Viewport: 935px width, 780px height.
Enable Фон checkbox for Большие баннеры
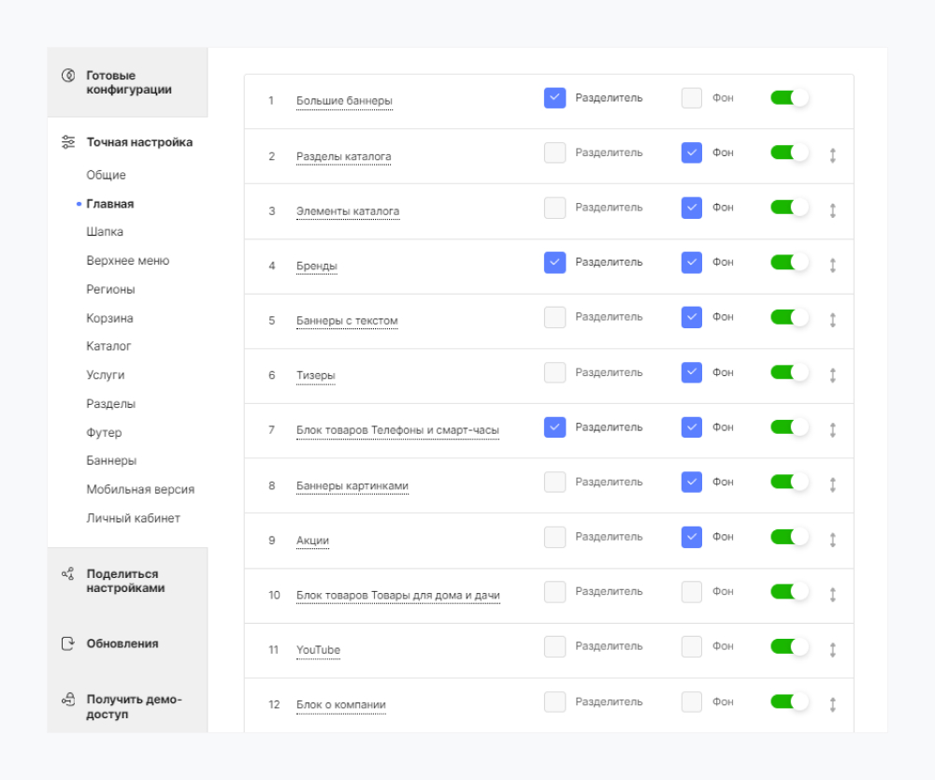[692, 98]
